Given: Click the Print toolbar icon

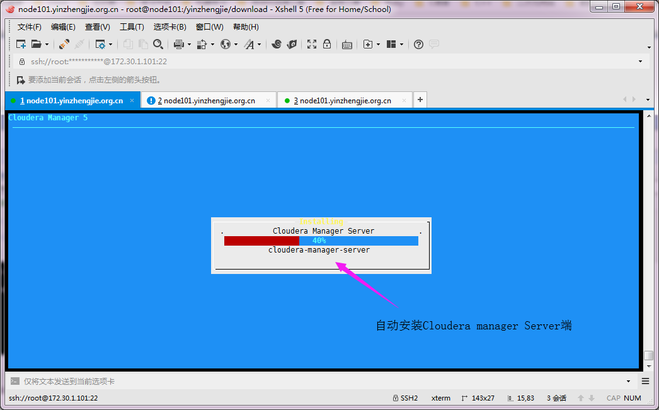Looking at the screenshot, I should point(179,44).
